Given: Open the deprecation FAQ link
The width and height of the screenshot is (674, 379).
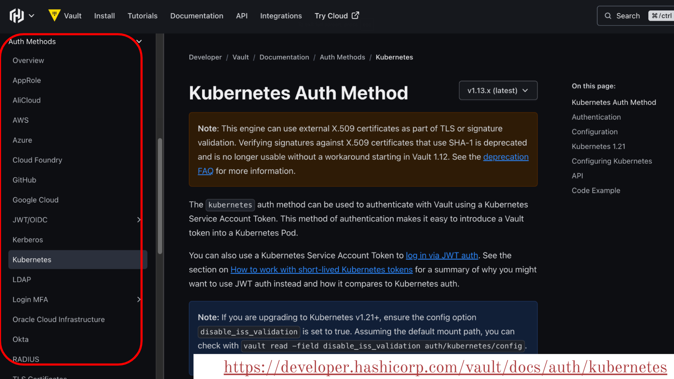Looking at the screenshot, I should point(505,157).
